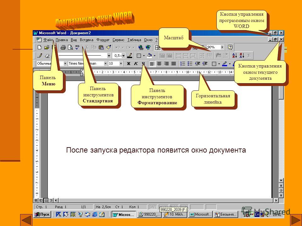Click the Пуск start button
The width and height of the screenshot is (302, 226).
42,214
